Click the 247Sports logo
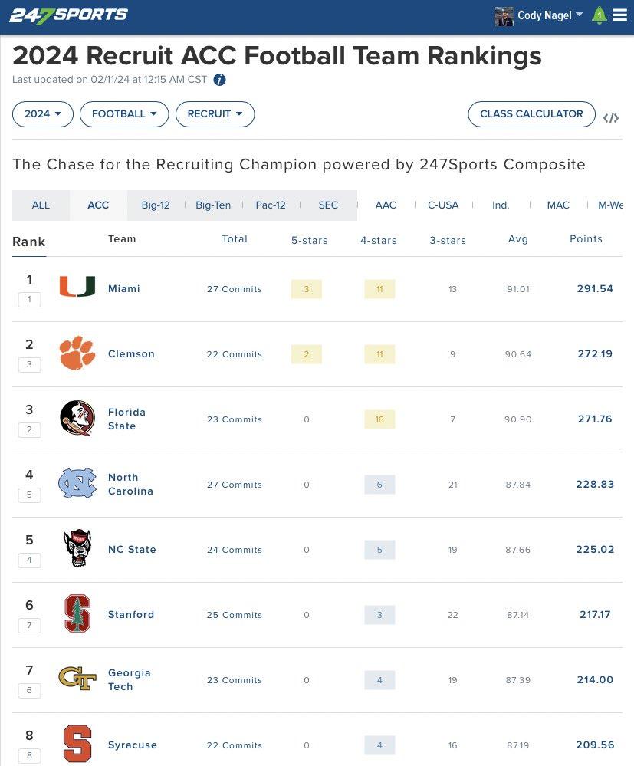The height and width of the screenshot is (766, 634). [69, 15]
